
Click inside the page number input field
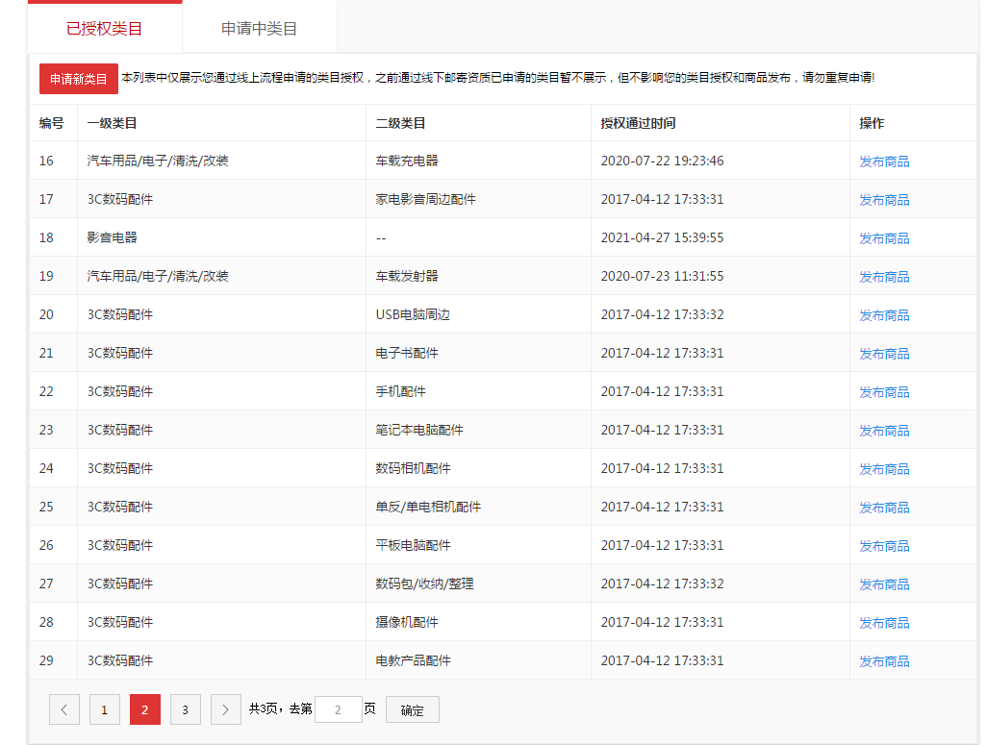pyautogui.click(x=338, y=709)
